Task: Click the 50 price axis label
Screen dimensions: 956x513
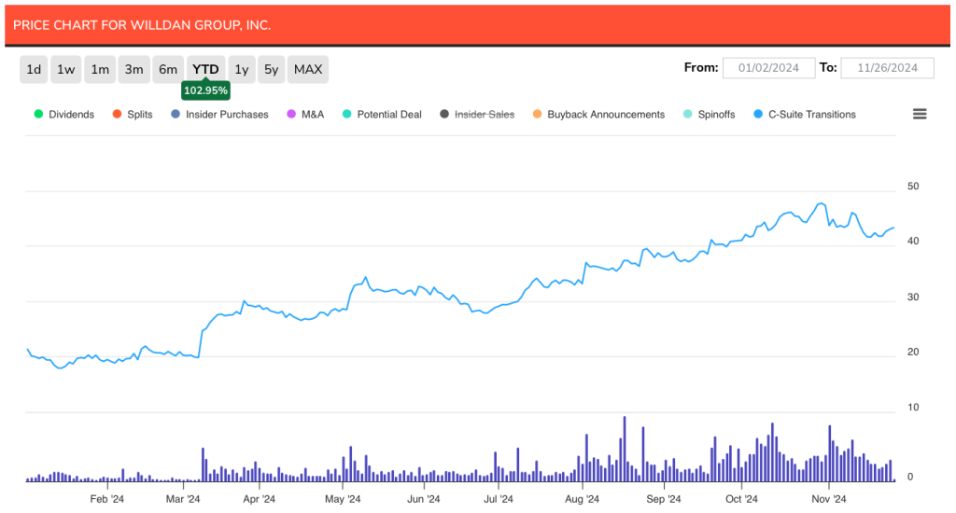Action: click(x=913, y=187)
